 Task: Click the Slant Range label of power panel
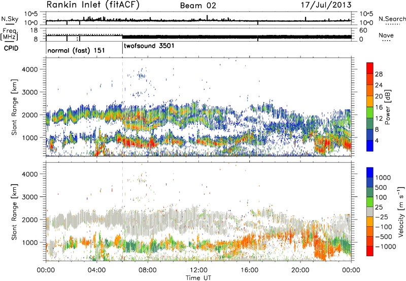14,107
